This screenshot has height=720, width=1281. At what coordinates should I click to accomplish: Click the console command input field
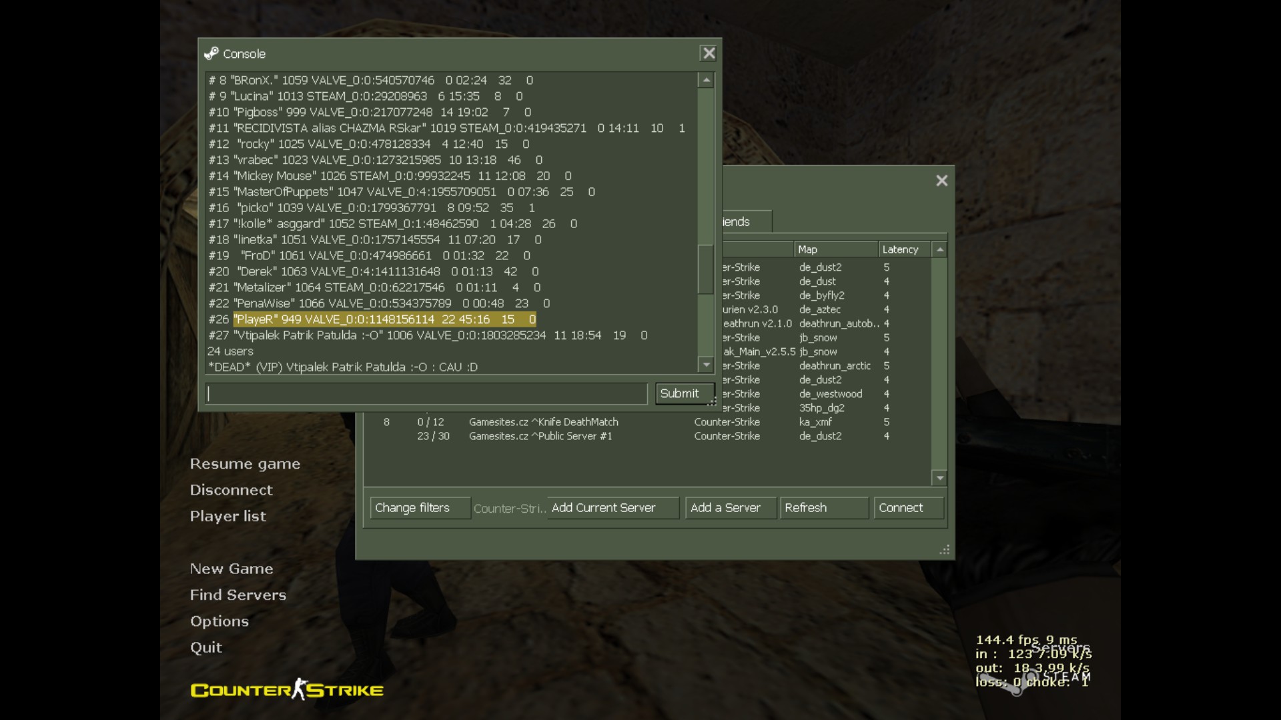(426, 393)
